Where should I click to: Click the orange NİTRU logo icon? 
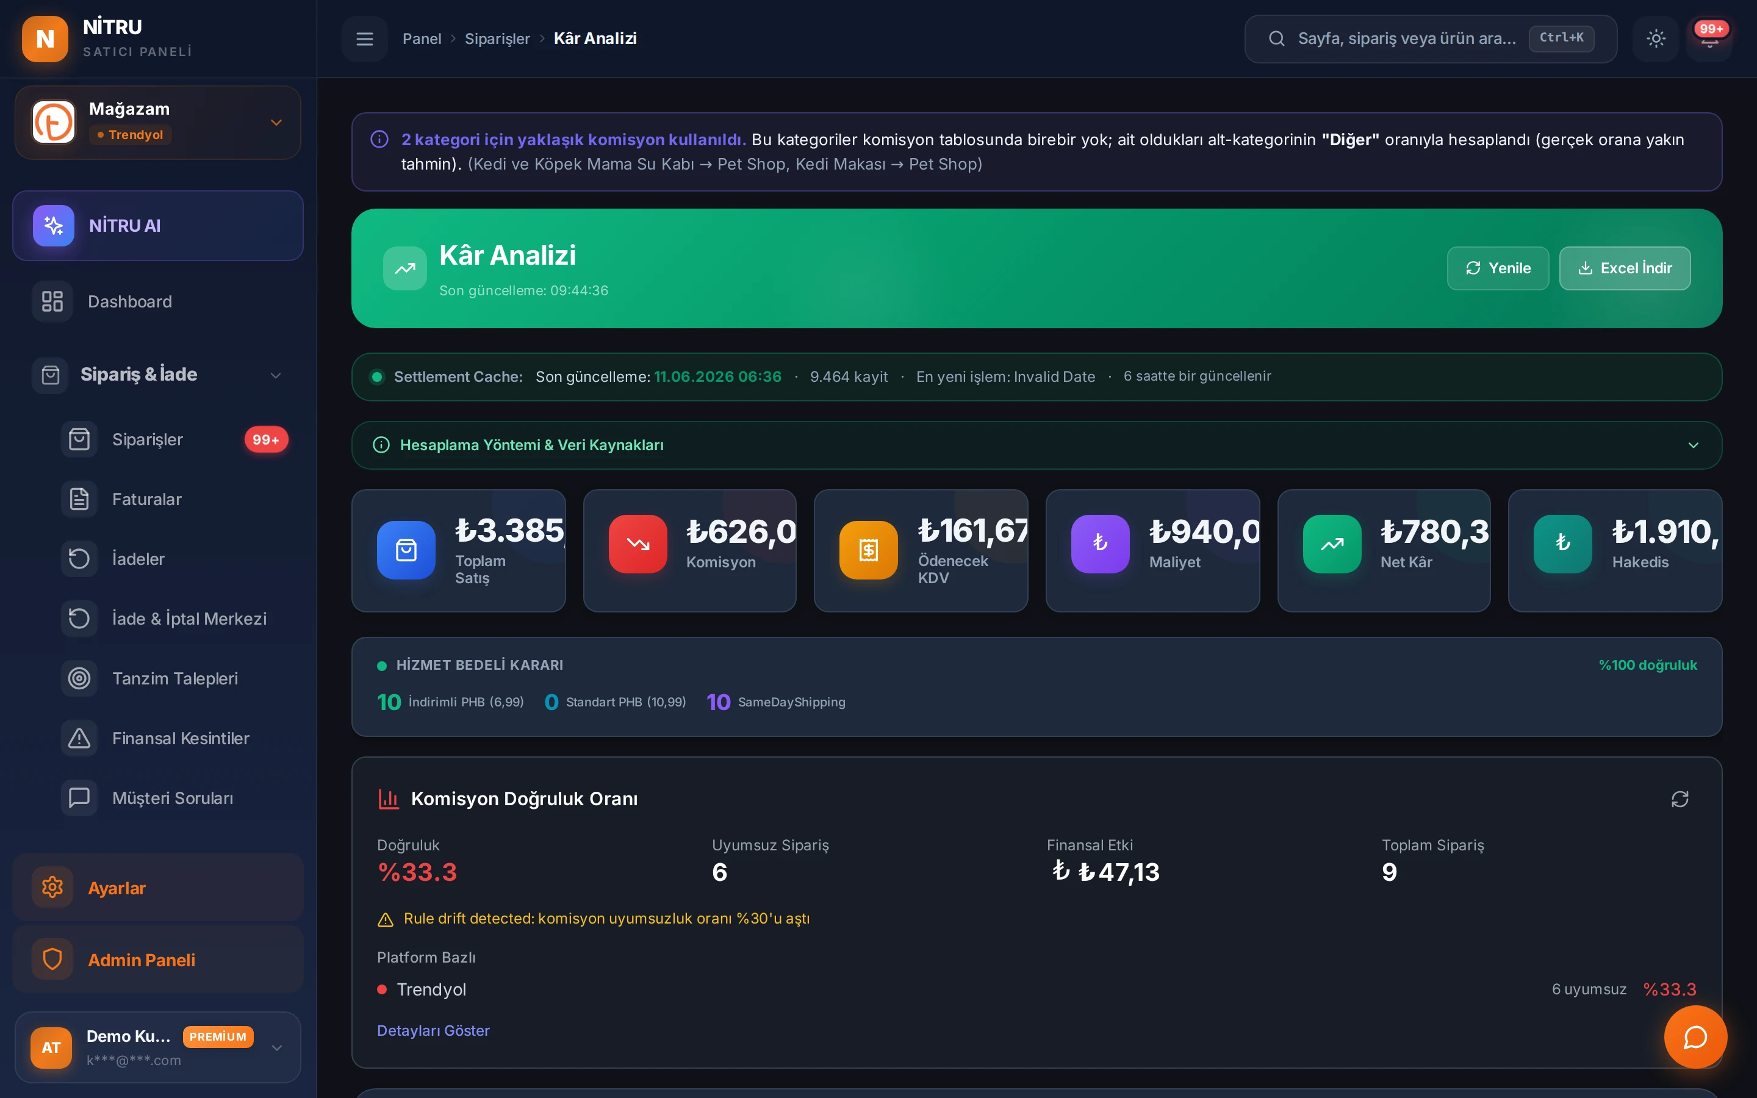pyautogui.click(x=45, y=38)
